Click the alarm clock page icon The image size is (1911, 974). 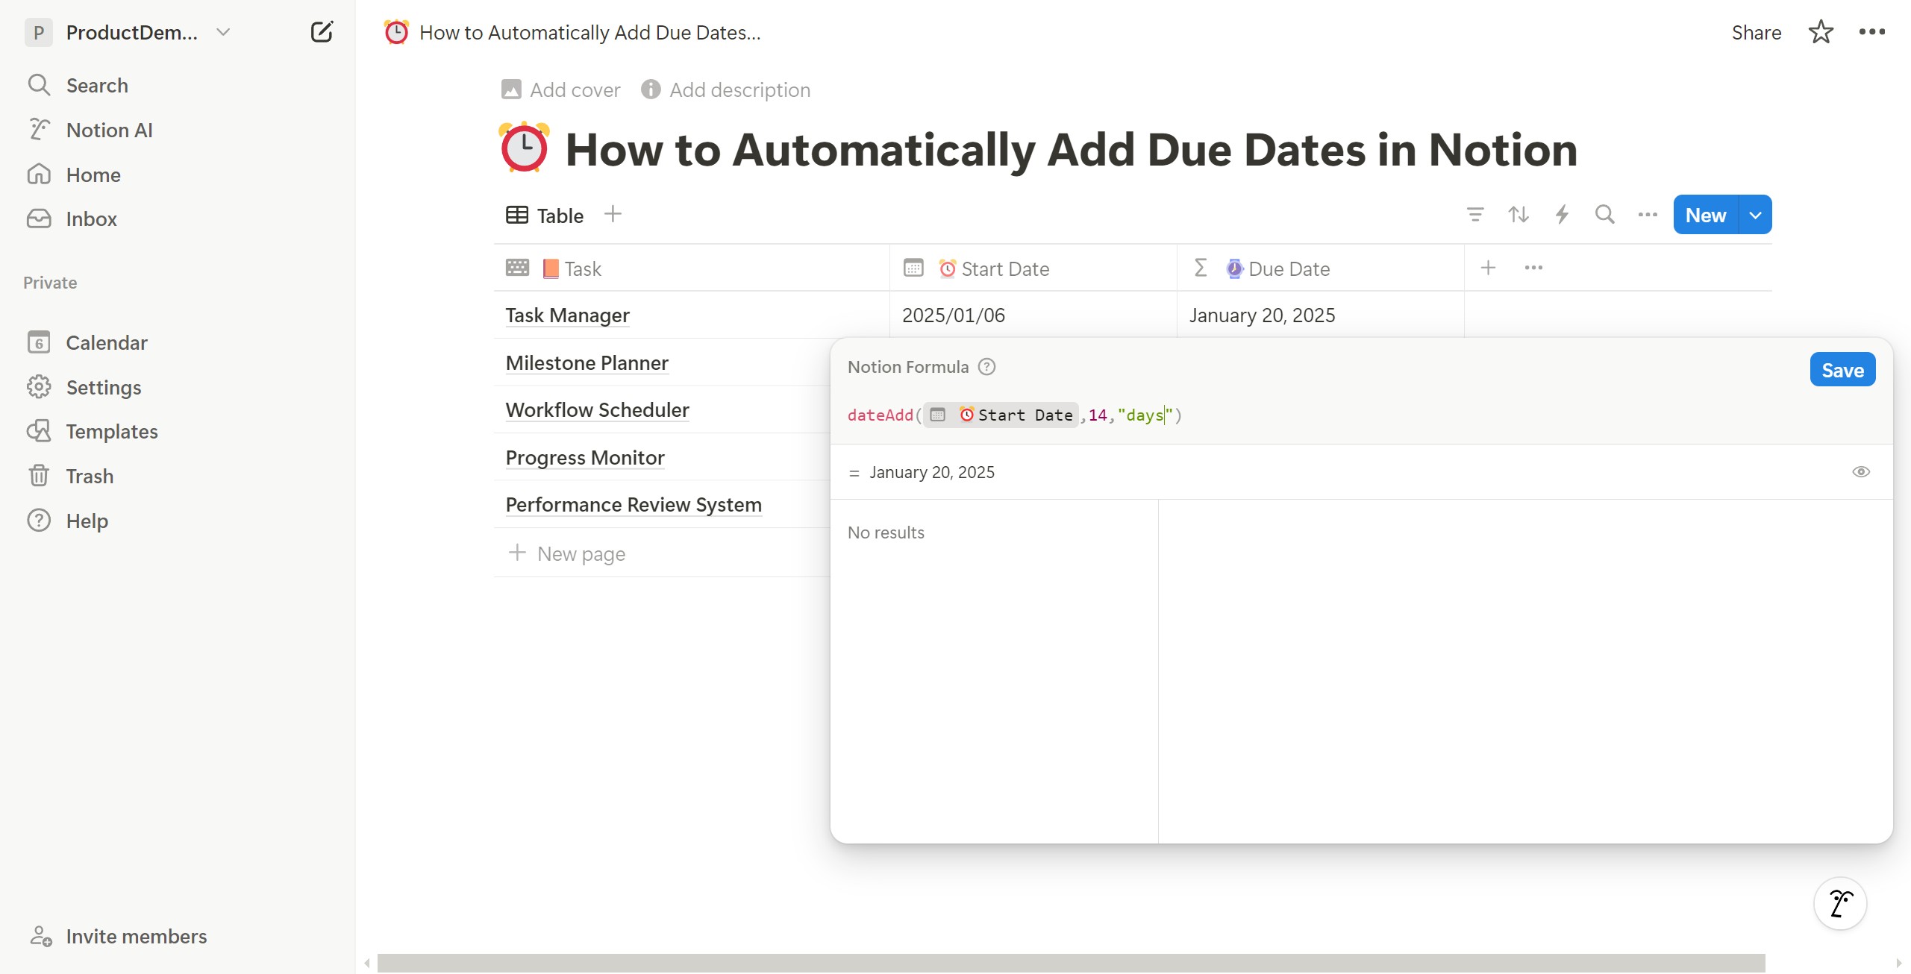[524, 148]
